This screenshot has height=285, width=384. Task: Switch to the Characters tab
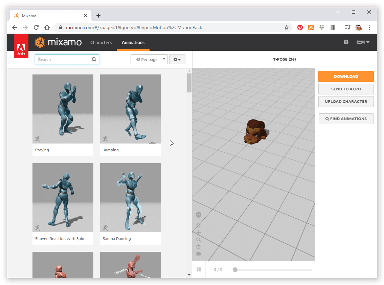(x=101, y=42)
